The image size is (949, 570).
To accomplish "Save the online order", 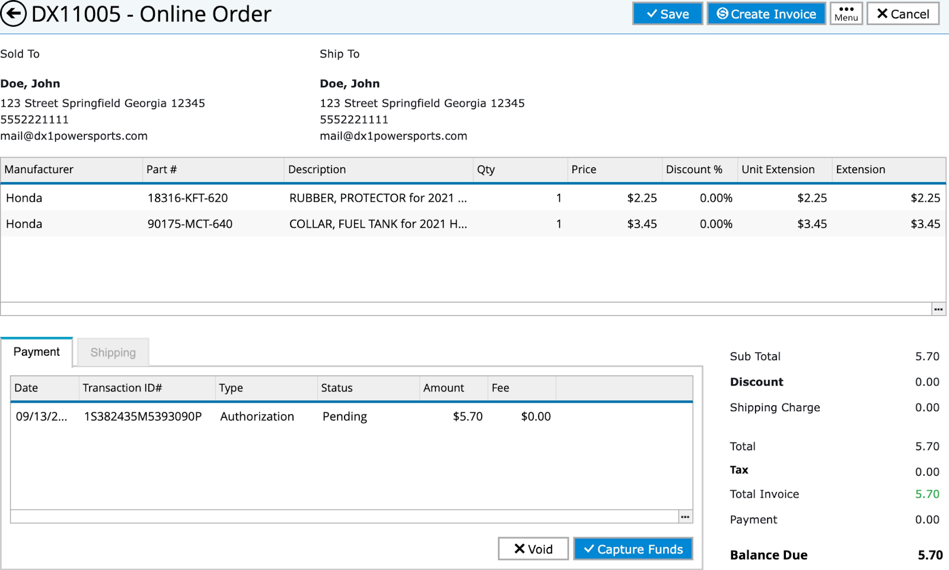I will click(667, 14).
